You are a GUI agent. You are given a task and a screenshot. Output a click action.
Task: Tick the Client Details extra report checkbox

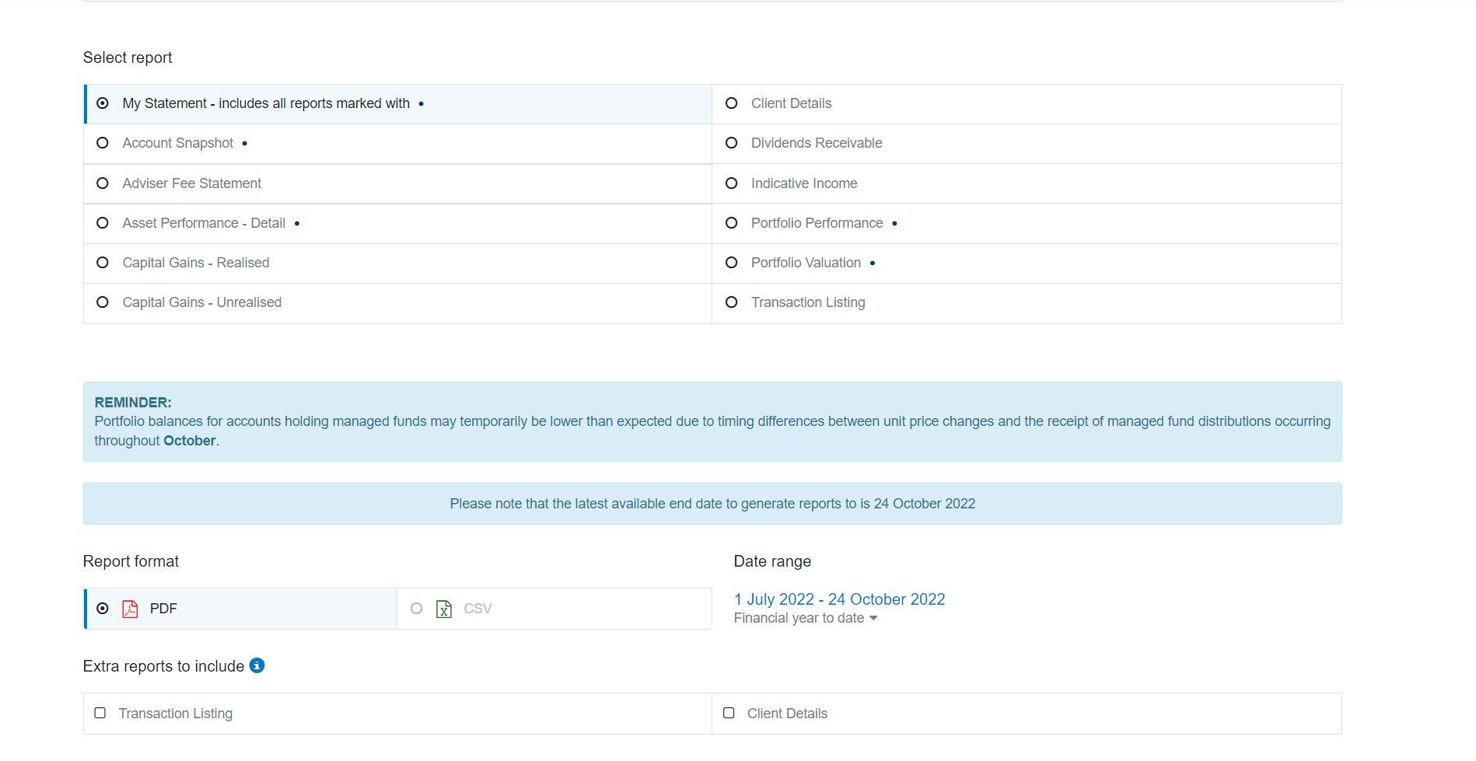point(729,713)
